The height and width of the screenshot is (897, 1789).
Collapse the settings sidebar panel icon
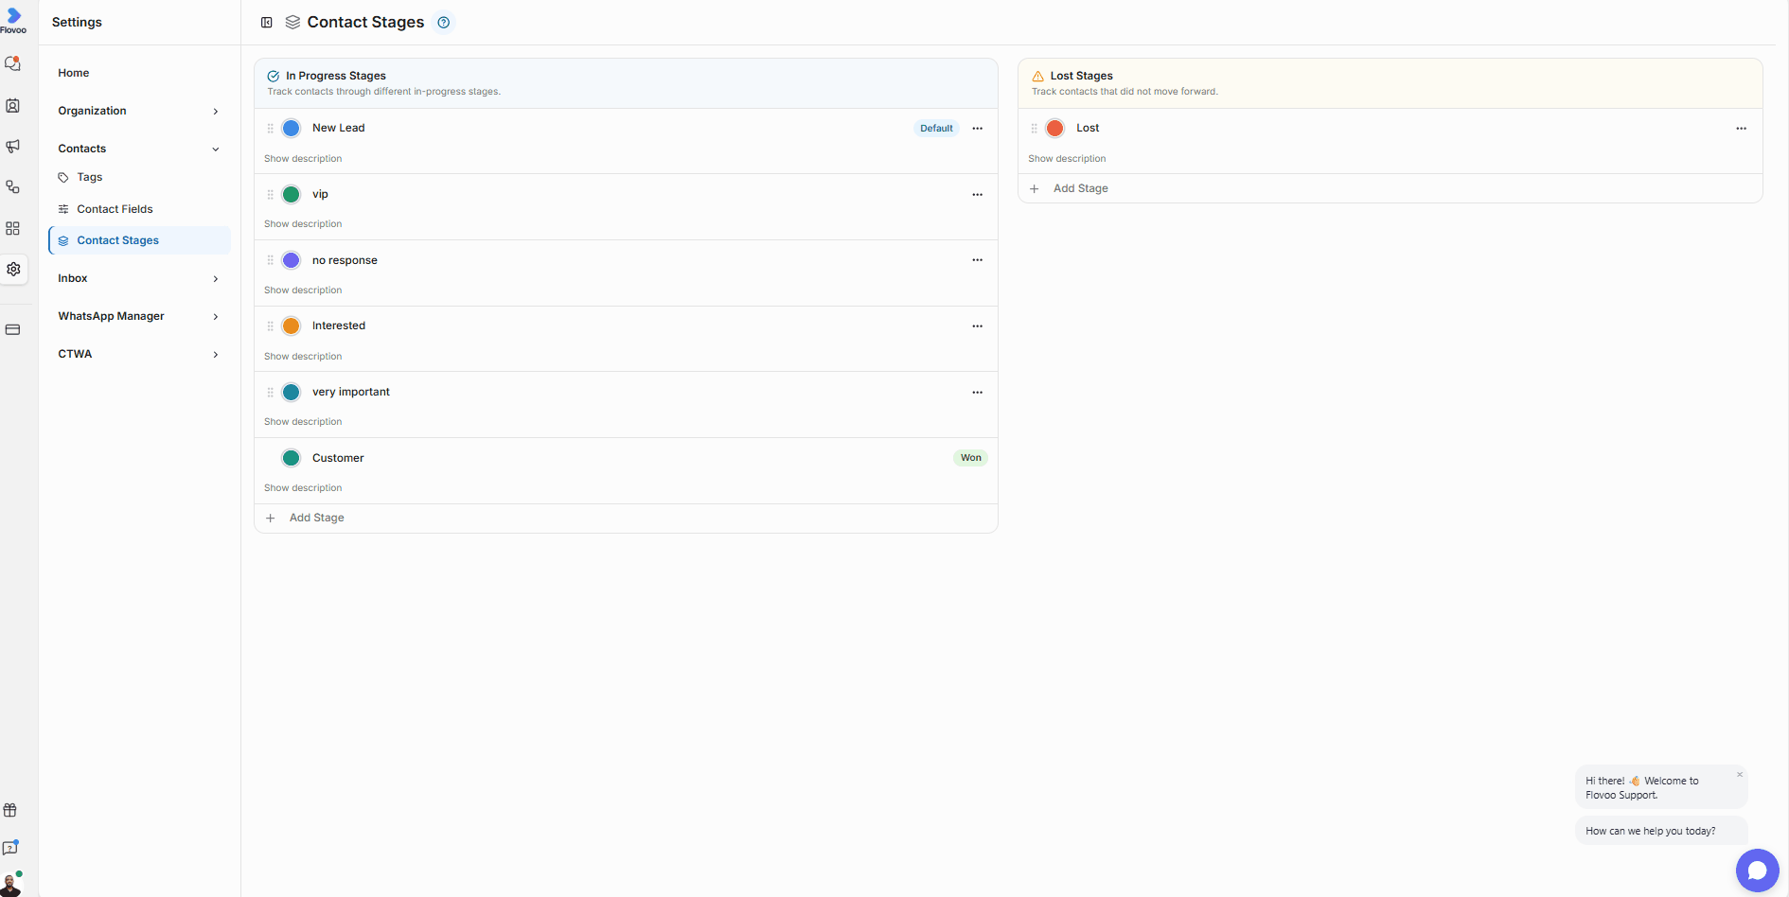pos(267,22)
